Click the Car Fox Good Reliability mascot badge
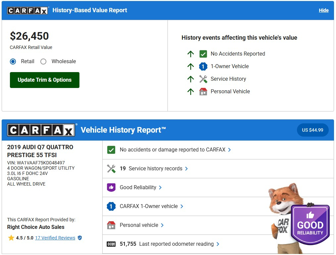This screenshot has width=336, height=255. click(x=310, y=224)
